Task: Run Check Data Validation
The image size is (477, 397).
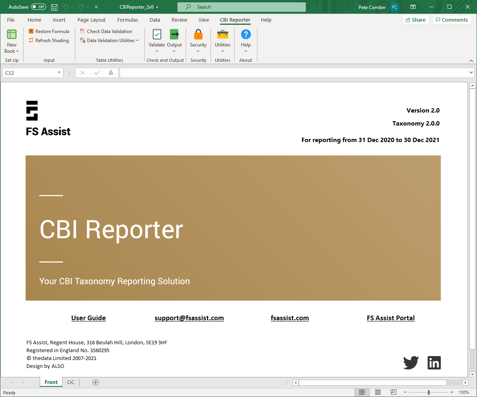Action: point(106,31)
